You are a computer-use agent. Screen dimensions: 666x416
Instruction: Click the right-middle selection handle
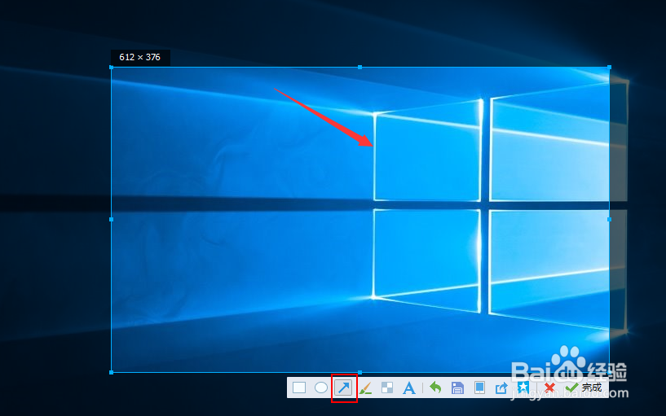[609, 220]
